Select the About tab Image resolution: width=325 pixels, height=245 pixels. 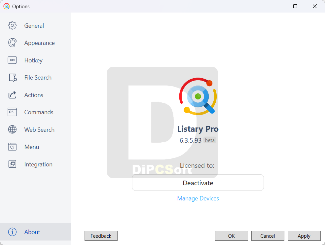point(36,232)
